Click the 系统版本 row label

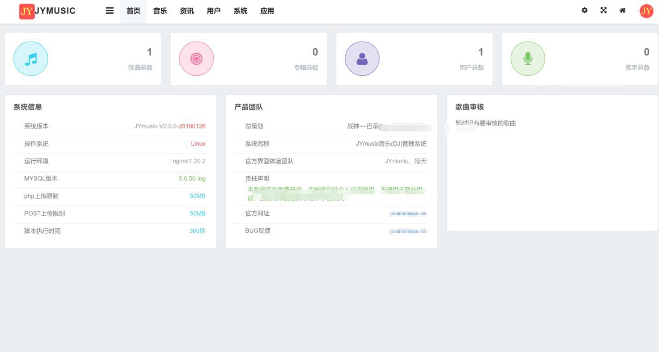(x=37, y=126)
